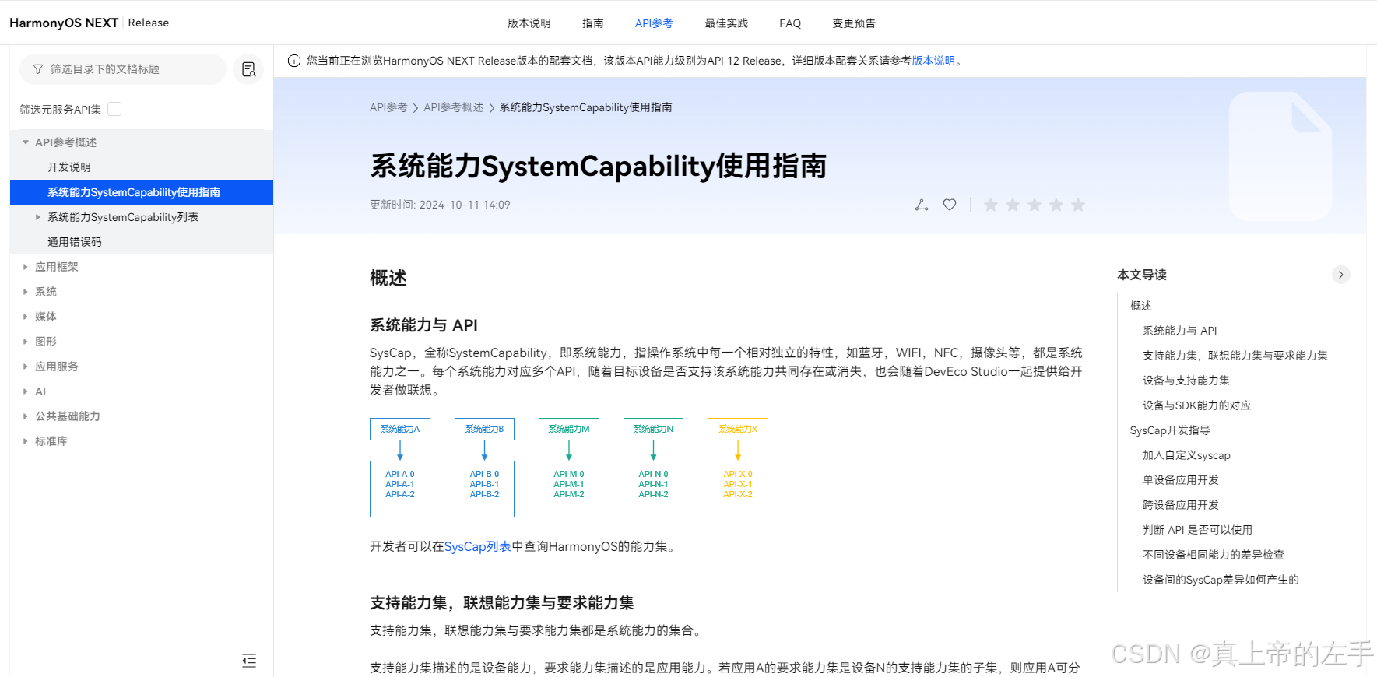
Task: Jump to 系统能力与 API in outline
Action: pos(1180,331)
